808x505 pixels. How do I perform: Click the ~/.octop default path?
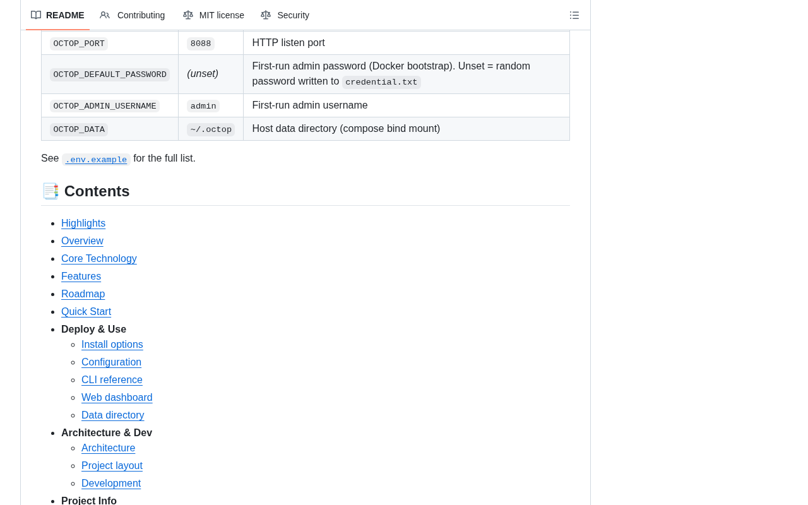(211, 129)
